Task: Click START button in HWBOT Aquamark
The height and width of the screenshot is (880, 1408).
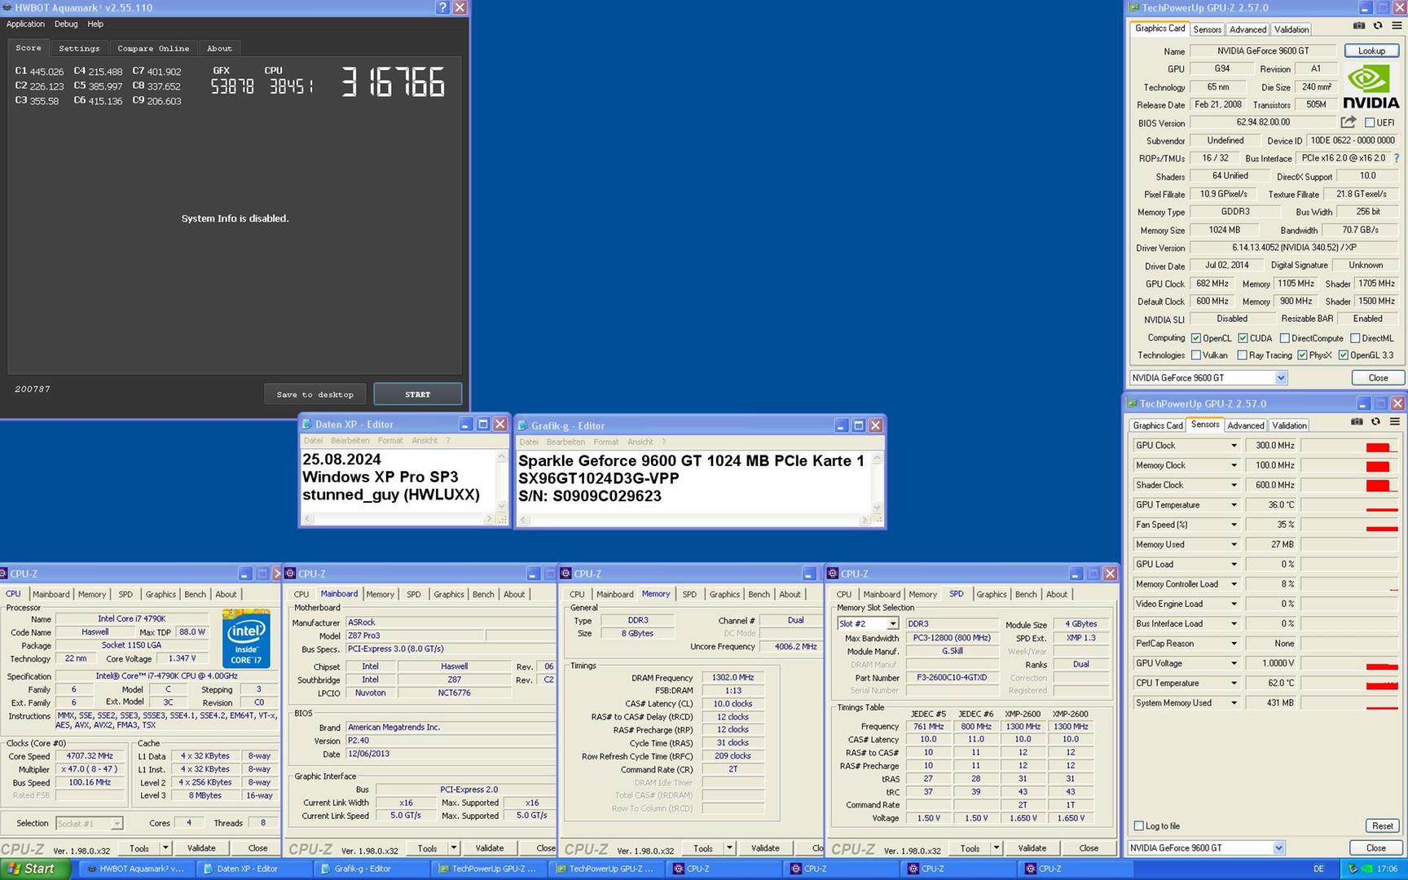Action: tap(418, 394)
